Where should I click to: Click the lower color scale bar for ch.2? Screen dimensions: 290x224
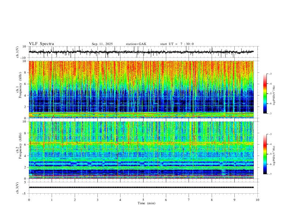point(265,154)
